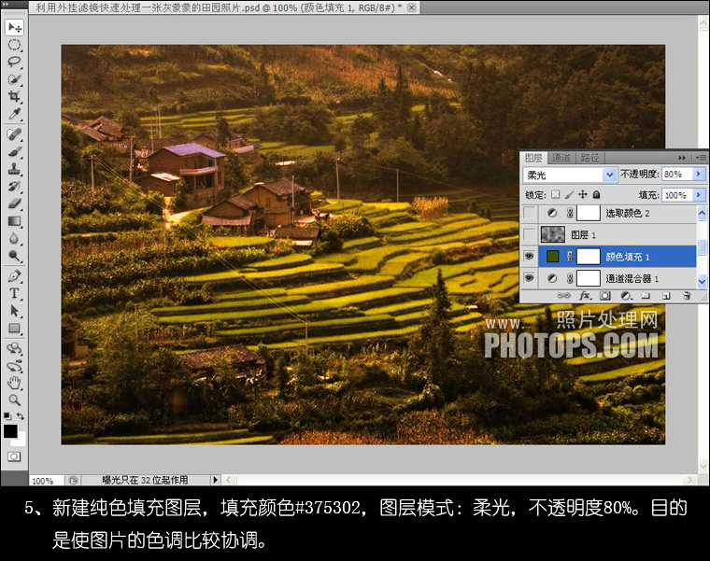Open the opacity slider arrow
This screenshot has height=561, width=710.
(x=699, y=175)
